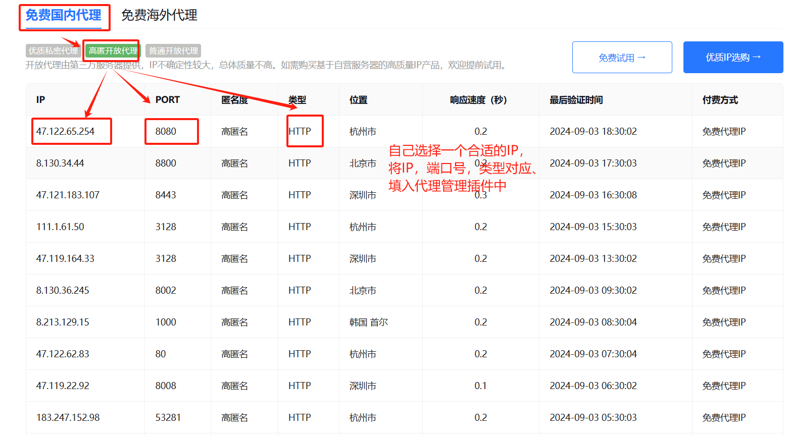Click port value 53281
This screenshot has height=436, width=790.
[x=168, y=418]
